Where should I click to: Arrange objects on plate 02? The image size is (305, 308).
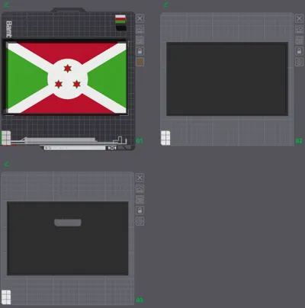(x=299, y=40)
